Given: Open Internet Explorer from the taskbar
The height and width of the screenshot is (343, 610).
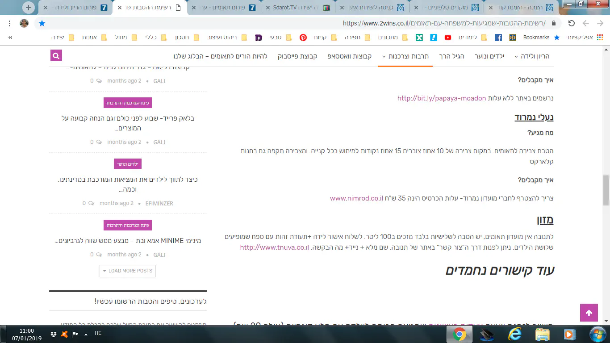Looking at the screenshot, I should (514, 334).
